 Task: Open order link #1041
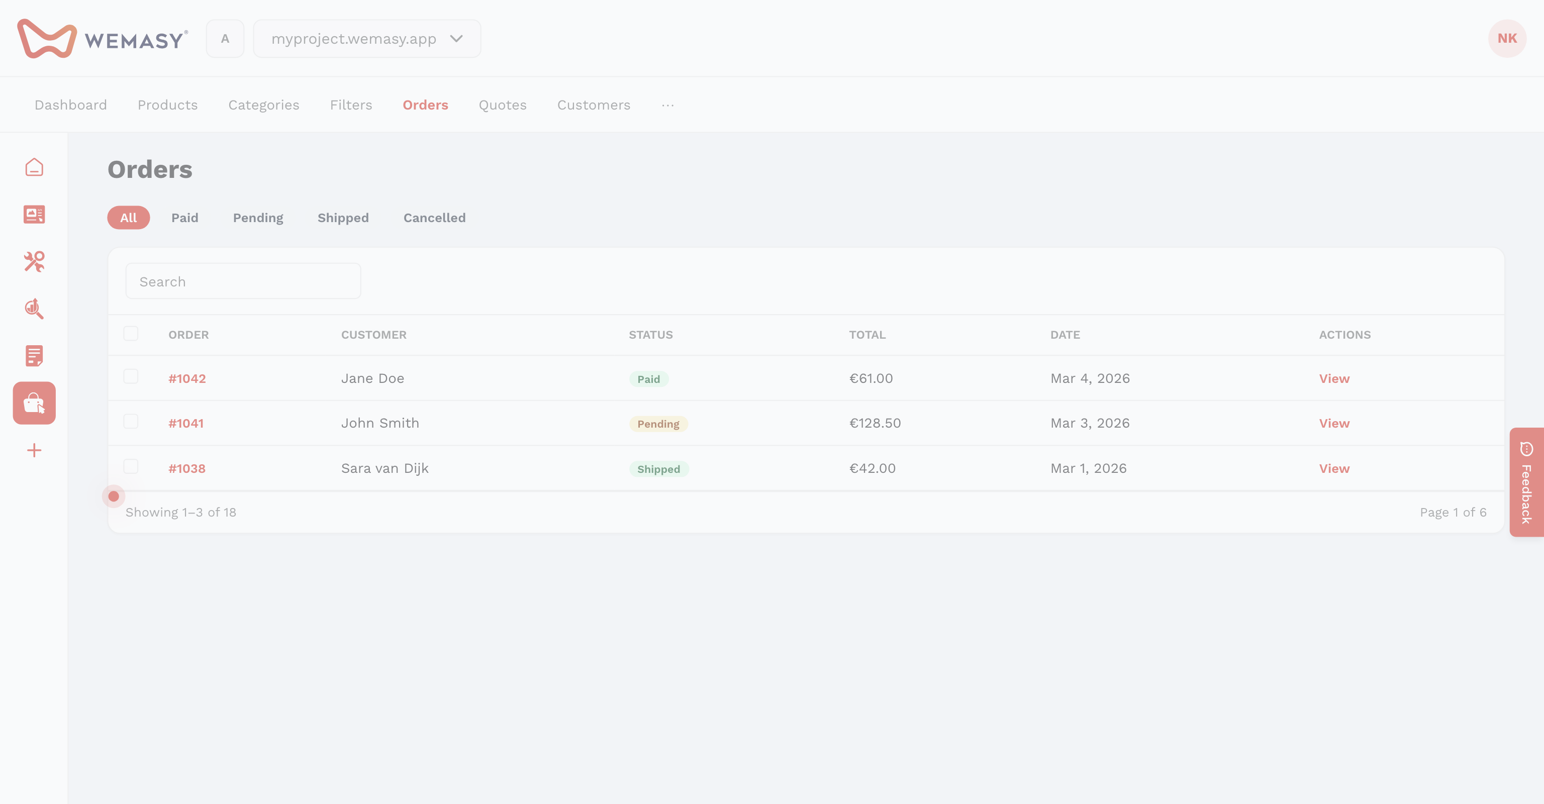[x=186, y=424]
